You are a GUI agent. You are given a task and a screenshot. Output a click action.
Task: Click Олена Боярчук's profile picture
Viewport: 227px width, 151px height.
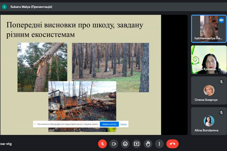tap(209, 91)
